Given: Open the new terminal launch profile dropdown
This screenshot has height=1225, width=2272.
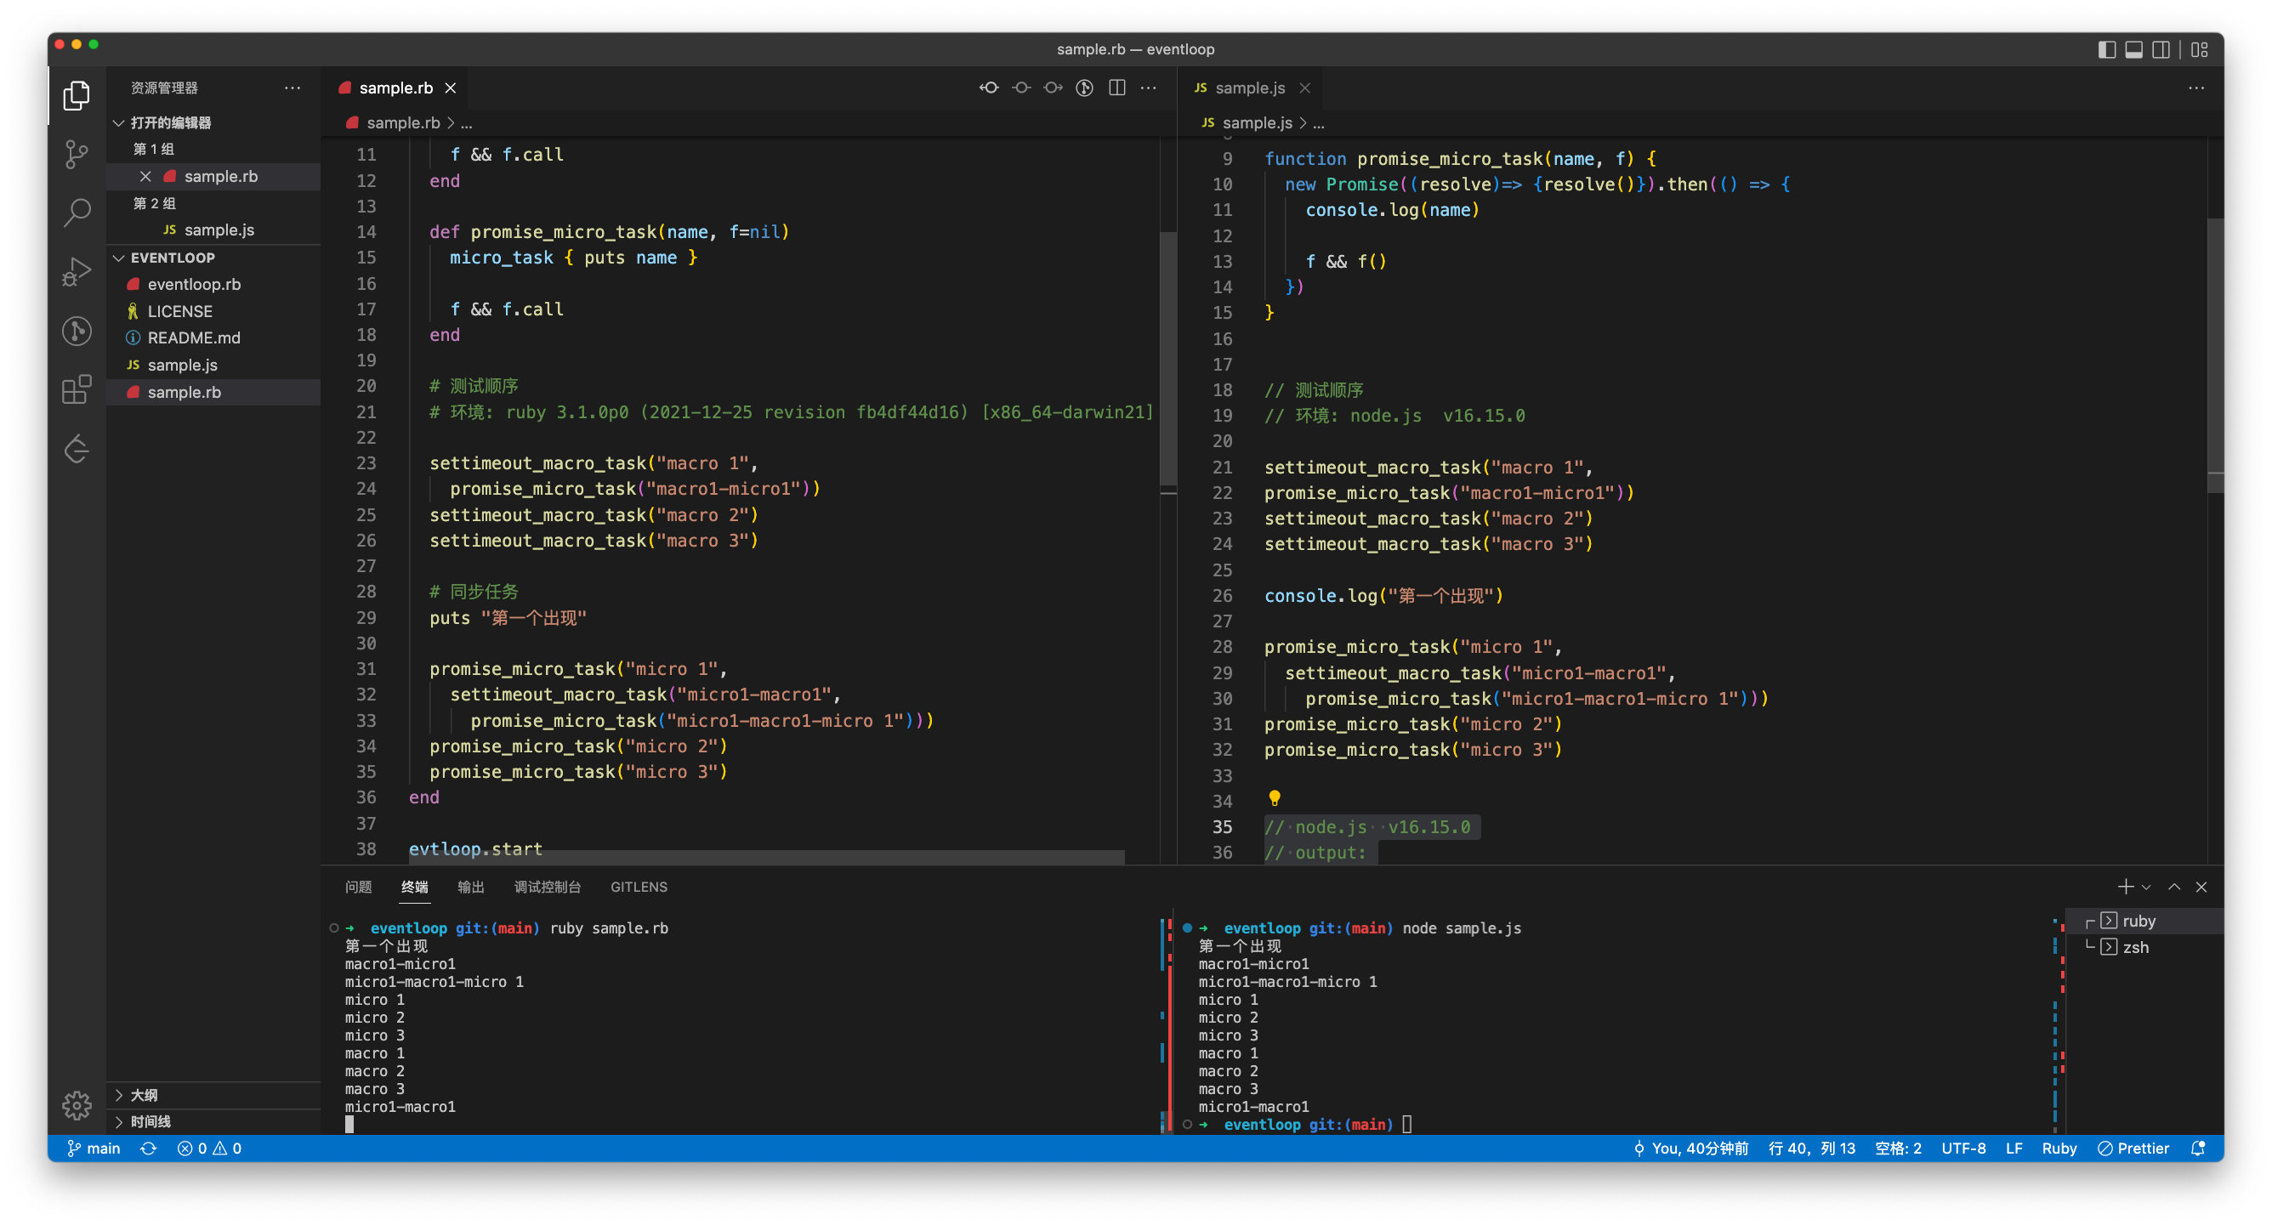Looking at the screenshot, I should coord(2147,888).
